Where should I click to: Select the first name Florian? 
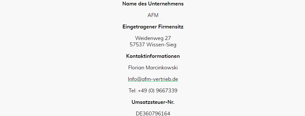click(136, 67)
